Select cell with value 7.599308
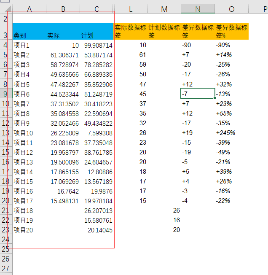The image size is (268, 275). pos(96,133)
